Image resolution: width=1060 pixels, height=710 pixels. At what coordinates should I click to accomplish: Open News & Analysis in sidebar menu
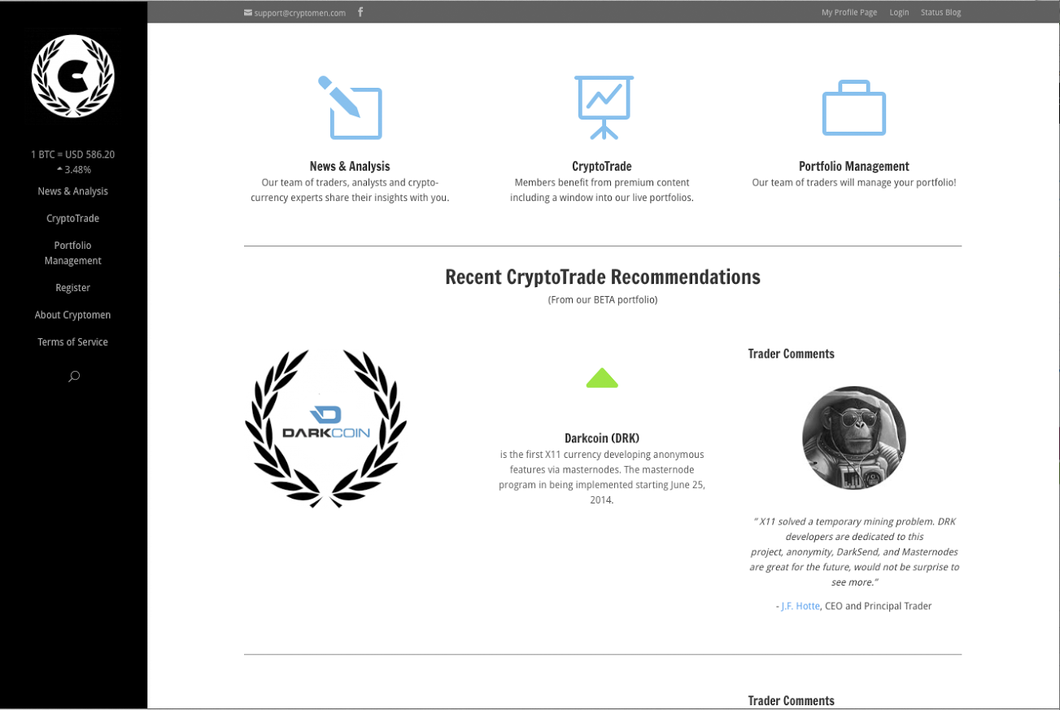point(73,191)
